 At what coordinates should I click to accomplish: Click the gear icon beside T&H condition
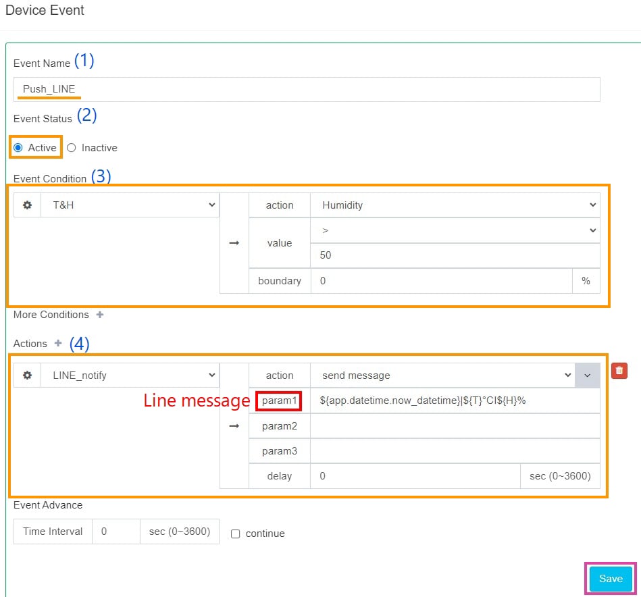tap(28, 205)
